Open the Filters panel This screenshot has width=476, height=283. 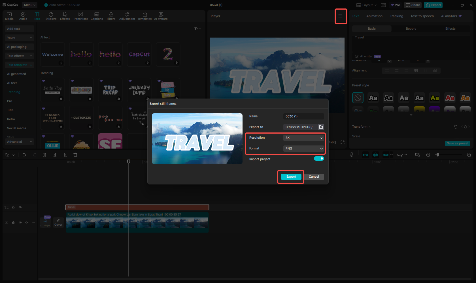coord(111,16)
